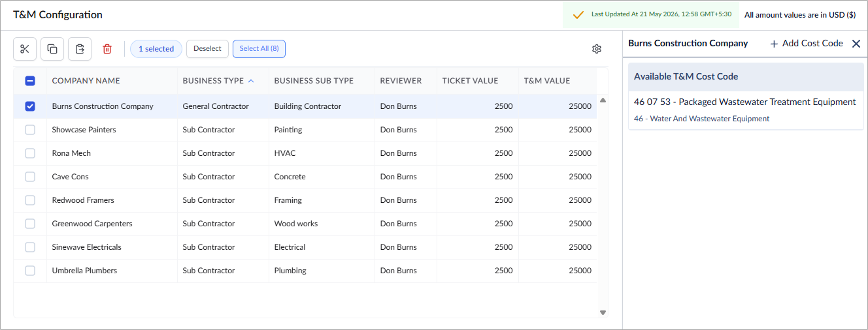Image resolution: width=868 pixels, height=330 pixels.
Task: Tick the Umbrella Plumbers checkbox
Action: click(x=30, y=271)
